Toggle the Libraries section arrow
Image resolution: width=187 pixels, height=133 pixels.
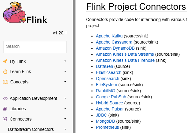click(x=65, y=109)
